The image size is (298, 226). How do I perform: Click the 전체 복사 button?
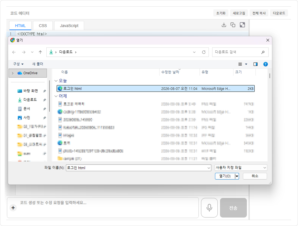point(259,13)
